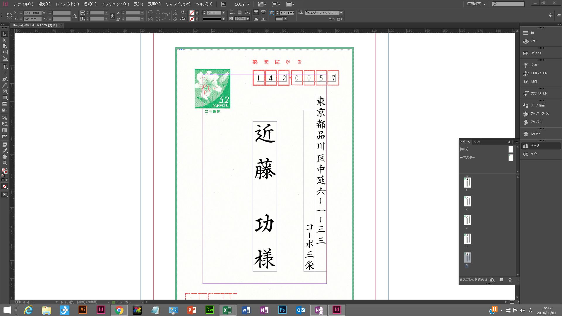
Task: Toggle formatting affects text (T) button
Action: pos(6,180)
